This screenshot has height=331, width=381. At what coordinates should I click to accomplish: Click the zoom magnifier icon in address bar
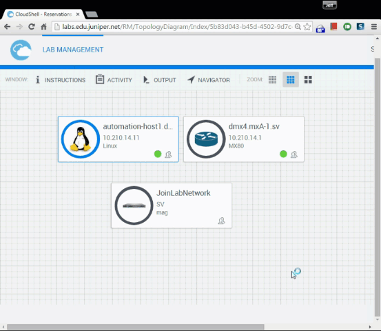pos(298,26)
